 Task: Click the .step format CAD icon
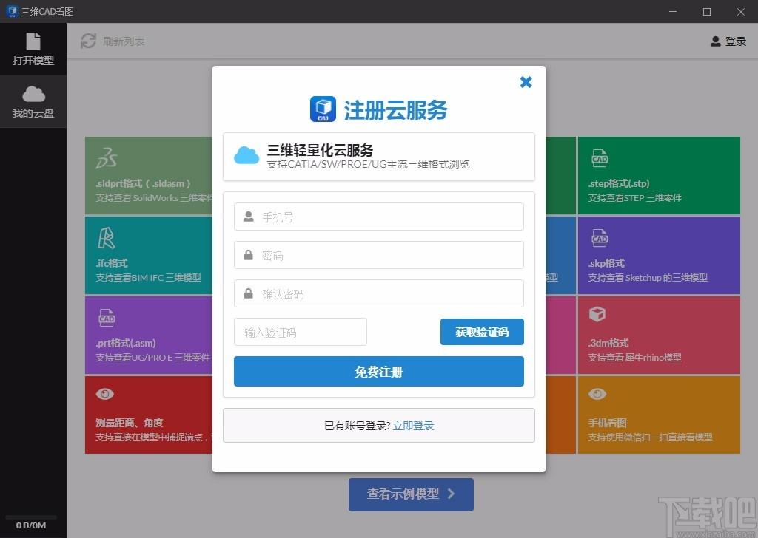click(x=599, y=158)
